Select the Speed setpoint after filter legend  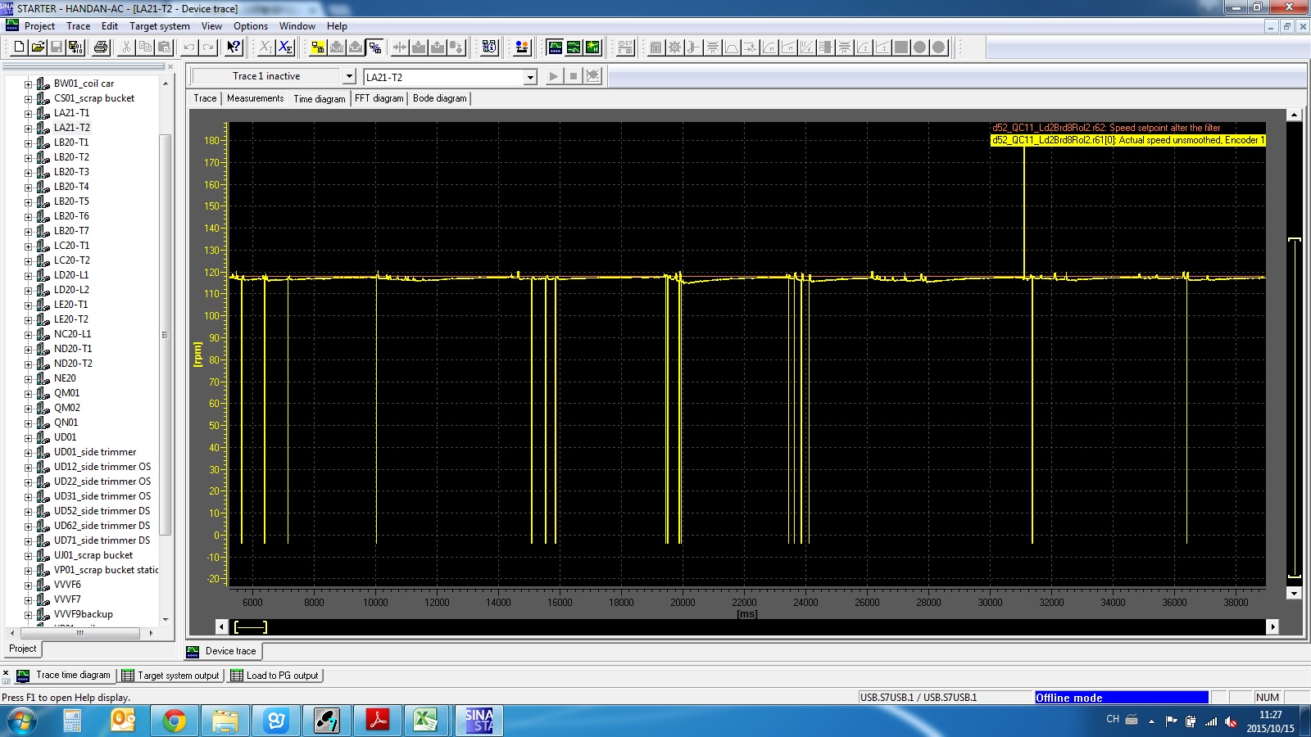(1106, 128)
